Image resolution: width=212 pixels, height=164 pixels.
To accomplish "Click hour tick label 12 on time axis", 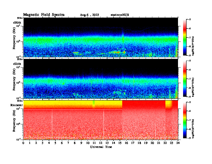I will click(100, 143).
